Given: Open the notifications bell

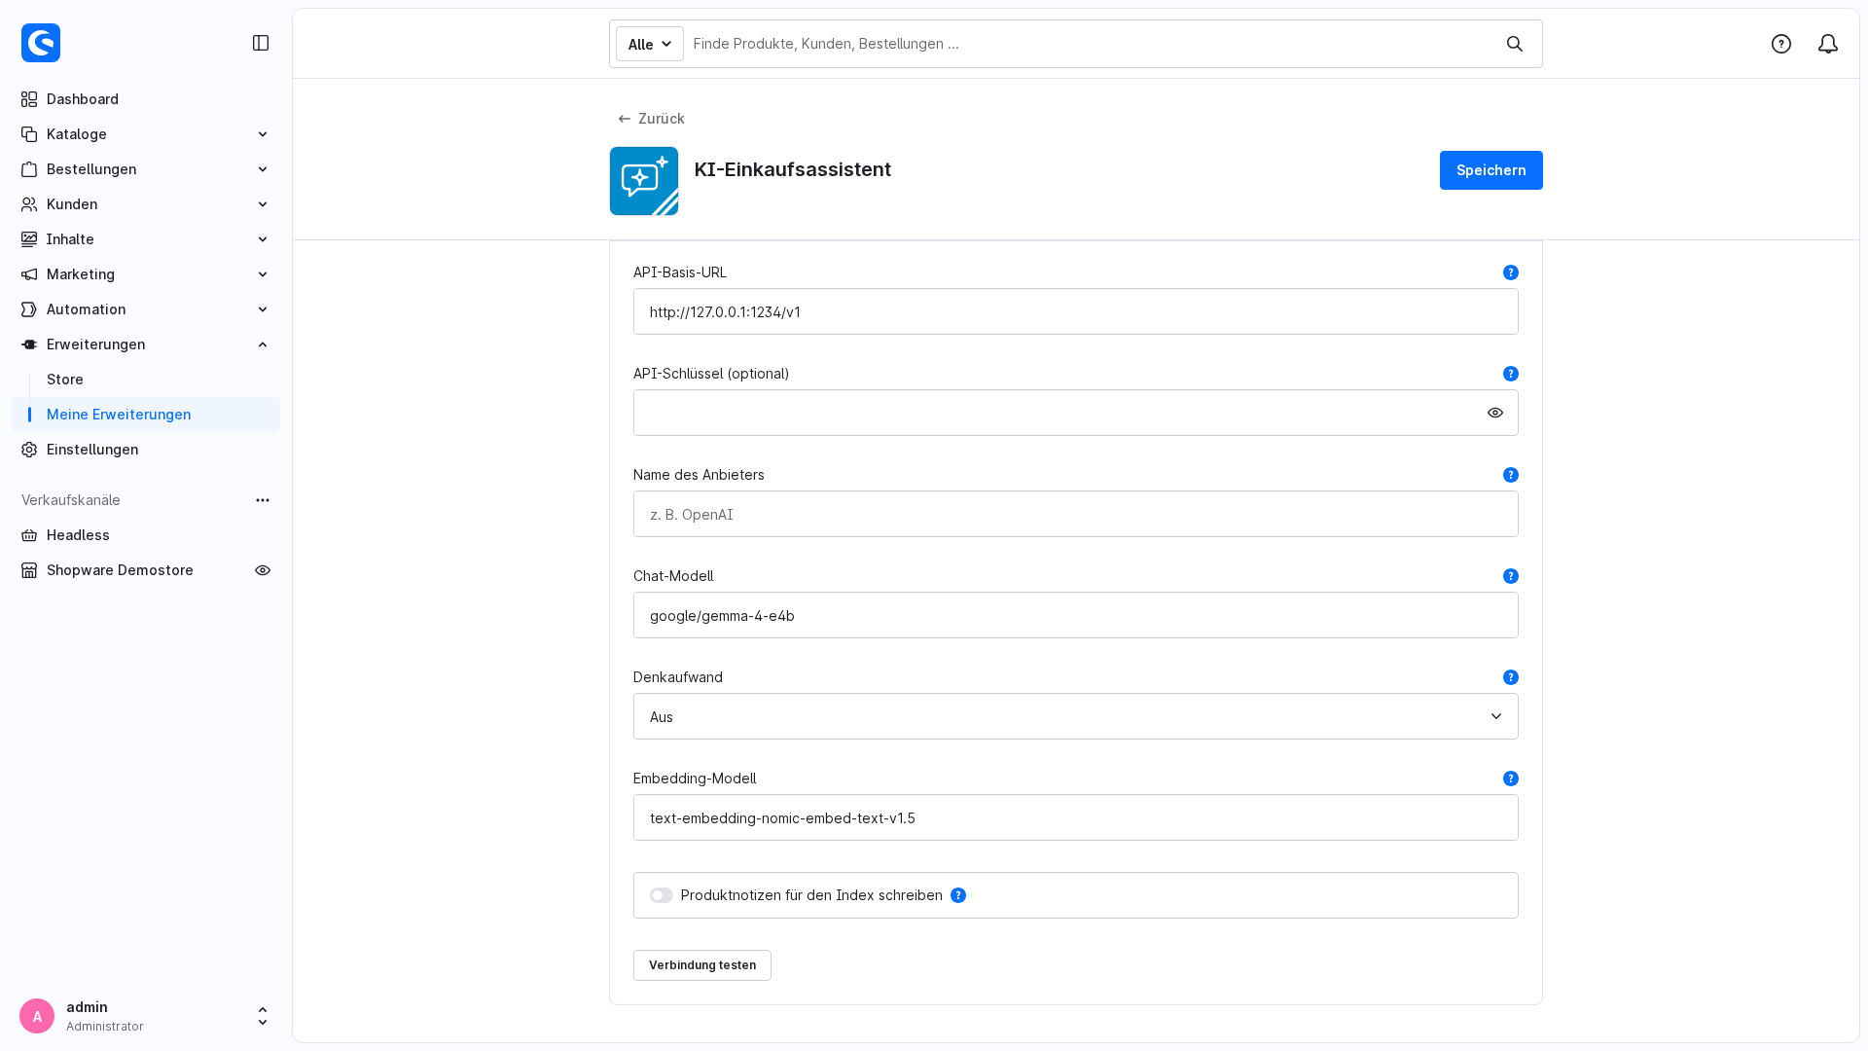Looking at the screenshot, I should (1828, 44).
